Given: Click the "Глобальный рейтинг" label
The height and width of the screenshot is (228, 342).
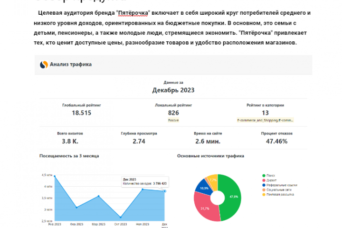Looking at the screenshot, I should (x=82, y=105).
